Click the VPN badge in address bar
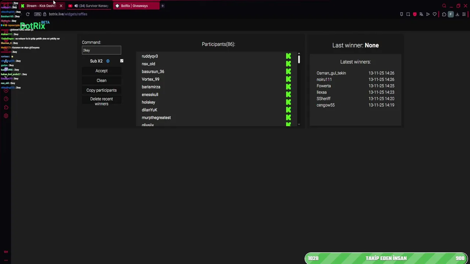This screenshot has width=470, height=264. pyautogui.click(x=37, y=14)
